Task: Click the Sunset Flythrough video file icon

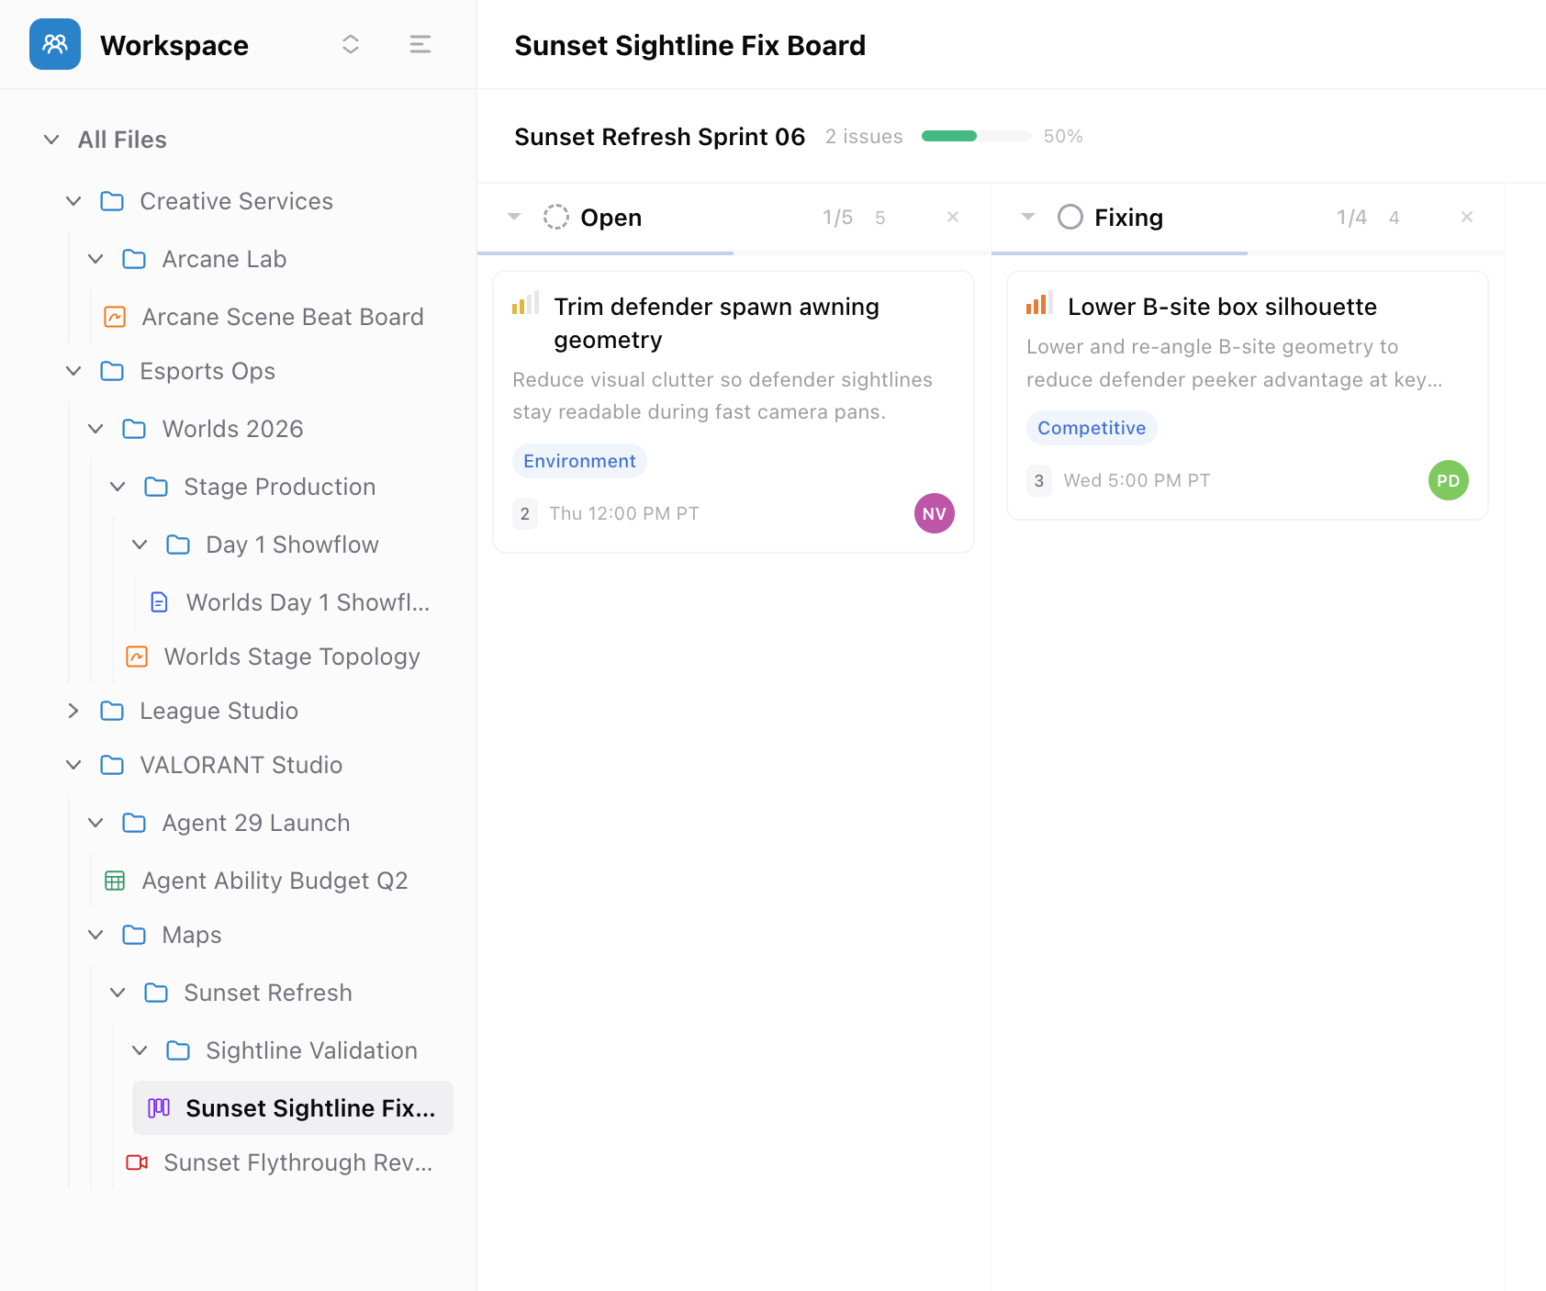Action: coord(137,1162)
